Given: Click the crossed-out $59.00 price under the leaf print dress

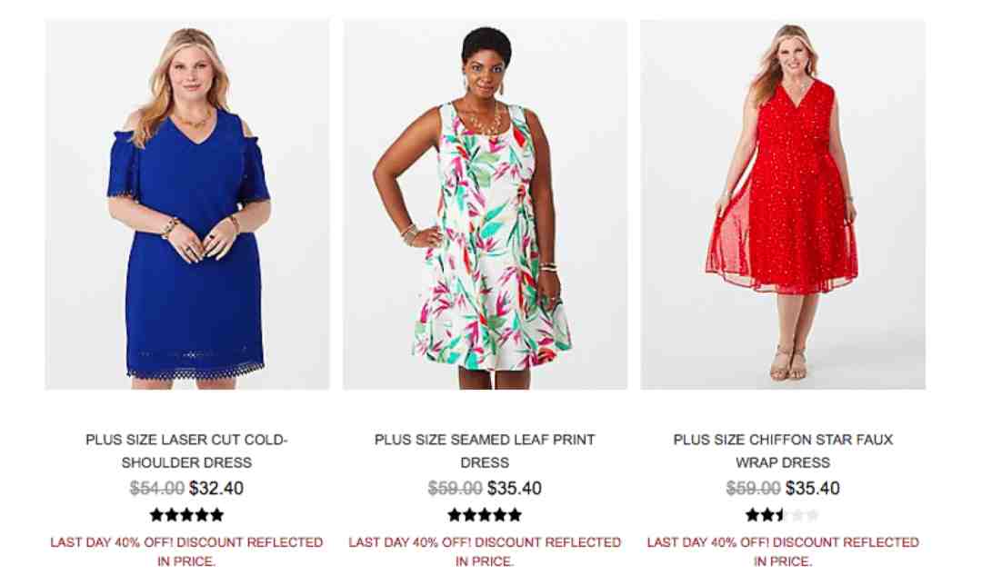Looking at the screenshot, I should coord(455,488).
